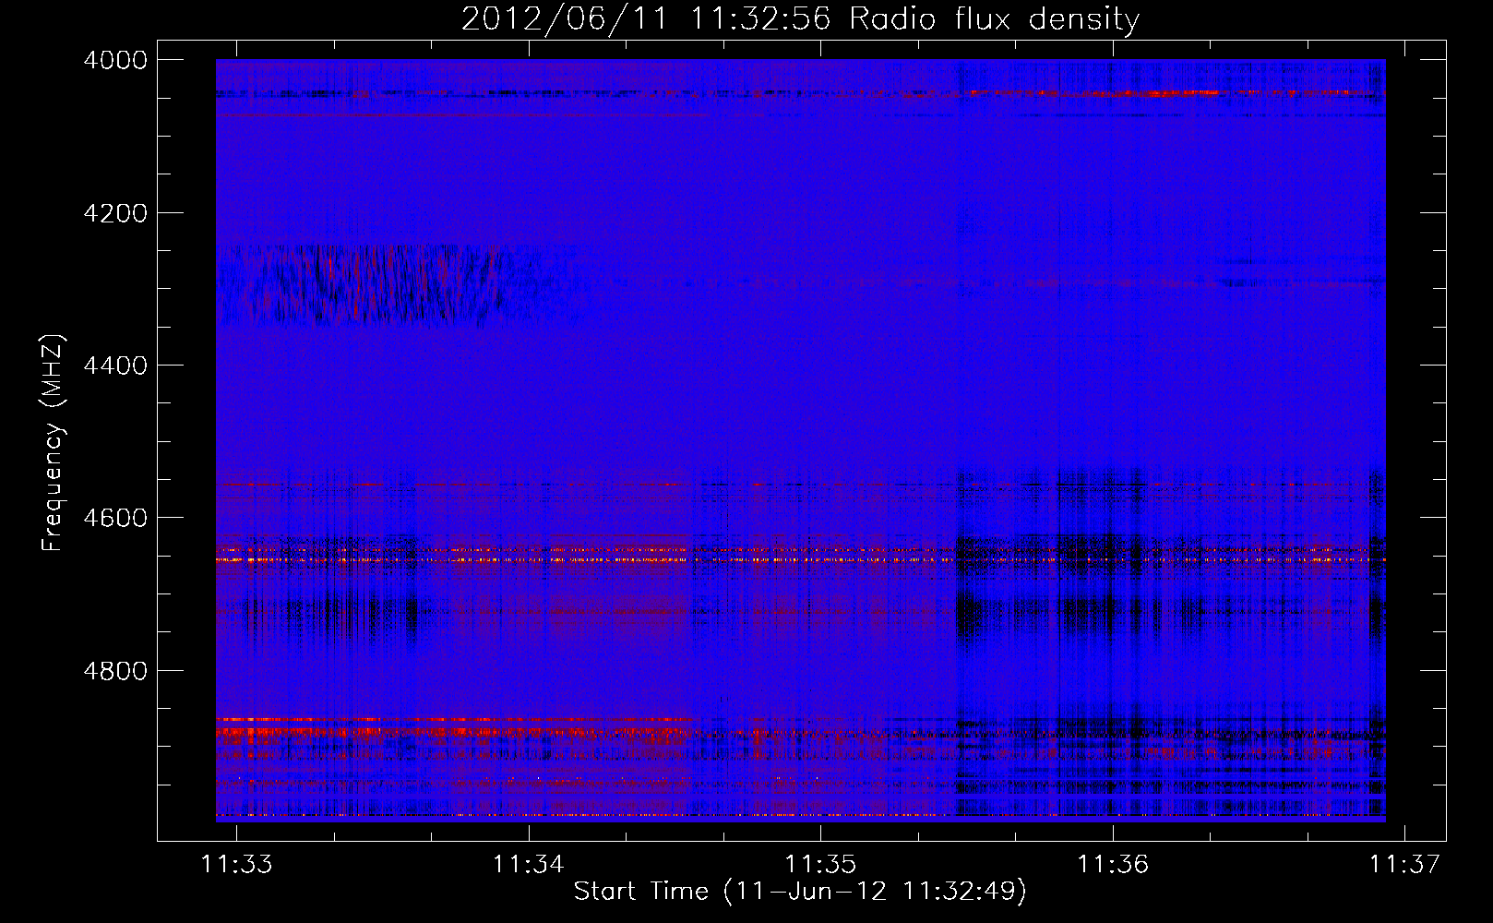This screenshot has width=1493, height=923.
Task: Click the plot title "2012/06/11 11:32:56 Radio flux density"
Action: tap(800, 19)
